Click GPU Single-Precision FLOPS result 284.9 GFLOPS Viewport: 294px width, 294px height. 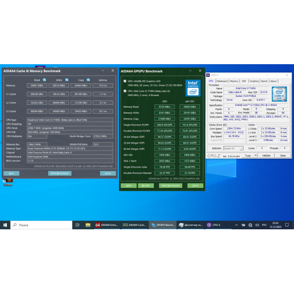(165, 125)
